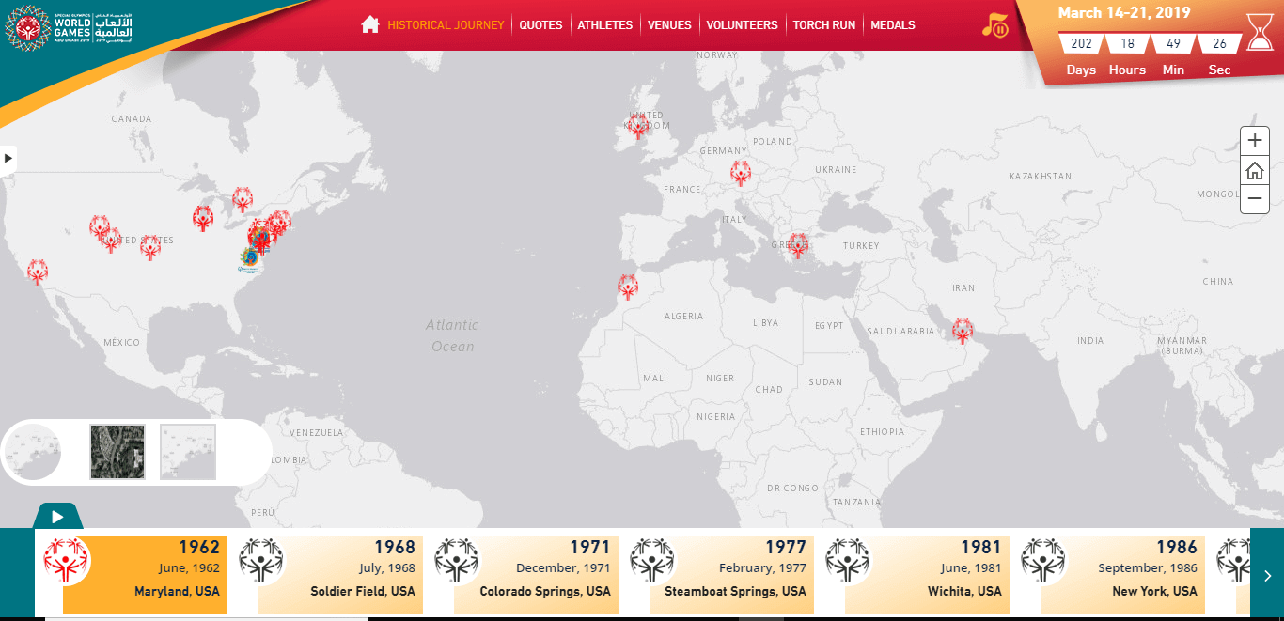
Task: Select the map marker in Morocco
Action: (x=628, y=287)
